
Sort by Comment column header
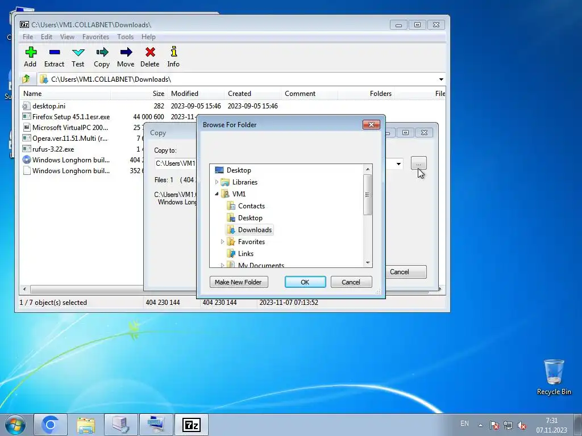click(x=309, y=94)
